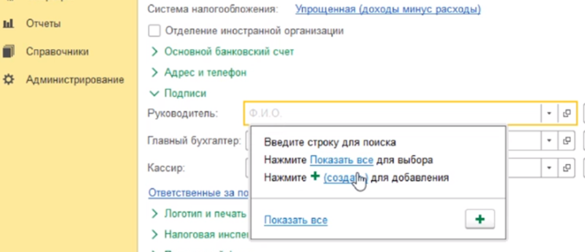585x252 pixels.
Task: Click the Отчеты chart icon in sidebar
Action: point(8,24)
